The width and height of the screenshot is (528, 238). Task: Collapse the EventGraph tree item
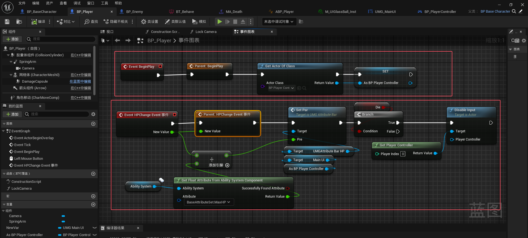[3, 131]
